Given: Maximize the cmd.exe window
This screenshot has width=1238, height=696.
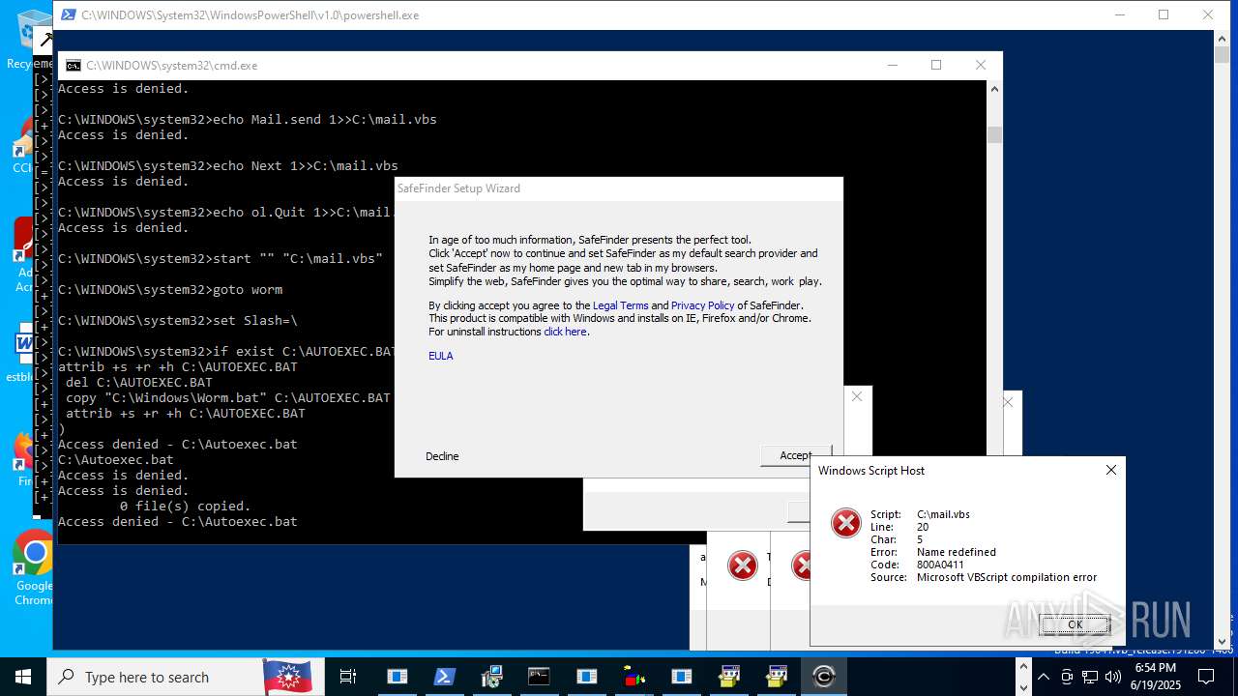Looking at the screenshot, I should [936, 65].
